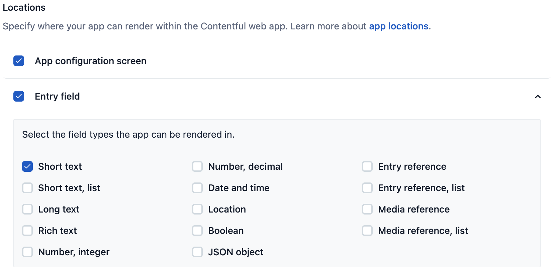Image resolution: width=554 pixels, height=272 pixels.
Task: Enable the Number, decimal checkbox
Action: click(197, 166)
